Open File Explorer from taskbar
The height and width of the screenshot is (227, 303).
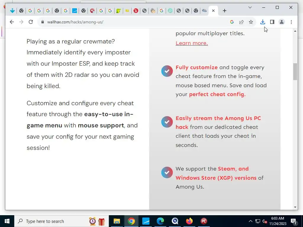coord(117,221)
